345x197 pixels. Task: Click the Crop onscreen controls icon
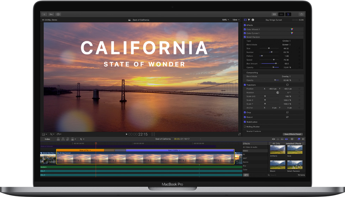click(287, 112)
